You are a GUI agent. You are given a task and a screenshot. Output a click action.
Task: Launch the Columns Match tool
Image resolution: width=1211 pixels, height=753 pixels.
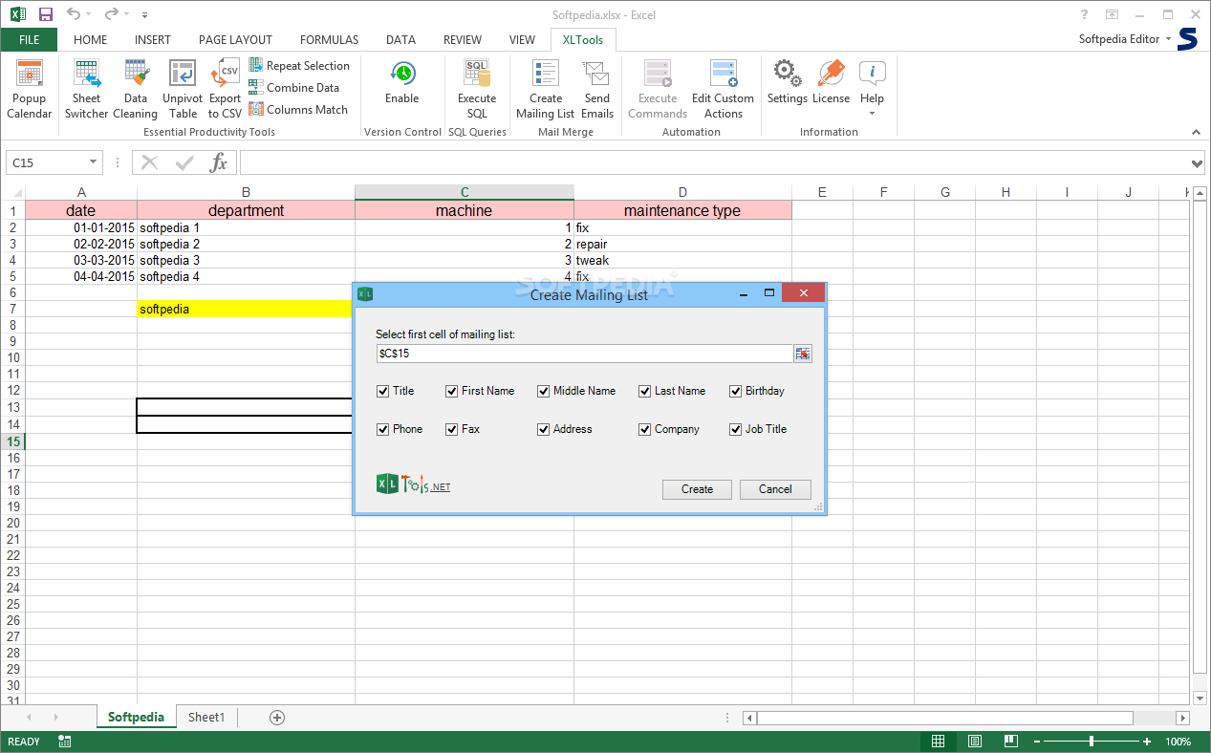coord(298,109)
